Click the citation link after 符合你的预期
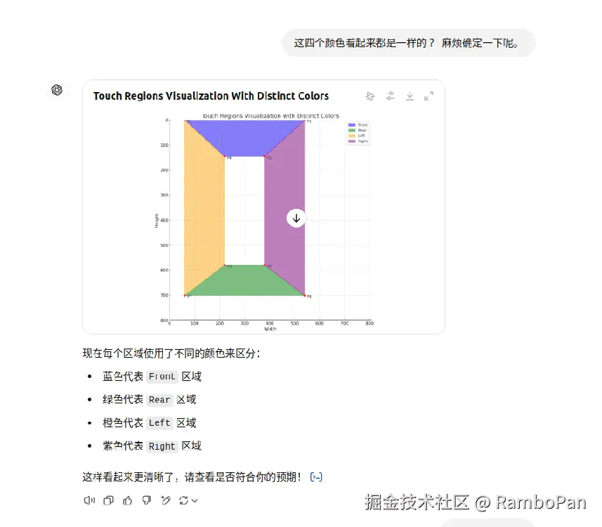Viewport: 602px width, 527px height. 316,476
